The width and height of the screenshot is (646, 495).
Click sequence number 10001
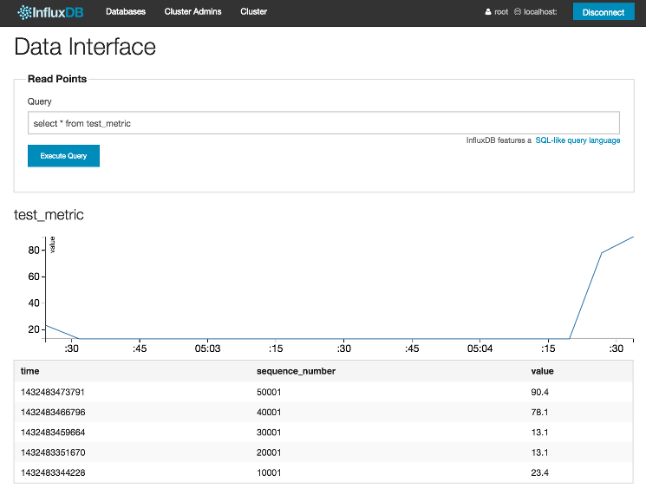point(269,472)
